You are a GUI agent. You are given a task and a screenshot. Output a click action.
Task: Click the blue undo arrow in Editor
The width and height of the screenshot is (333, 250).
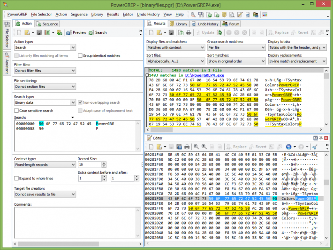coord(288,147)
